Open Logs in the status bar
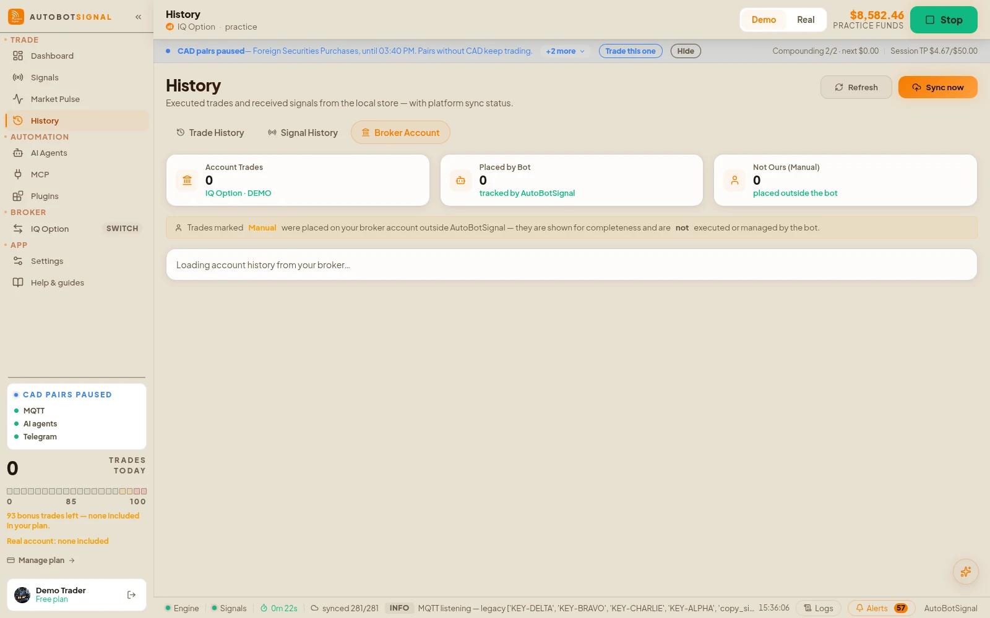The height and width of the screenshot is (618, 990). coord(818,608)
